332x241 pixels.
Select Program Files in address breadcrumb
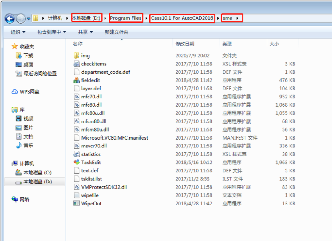125,18
